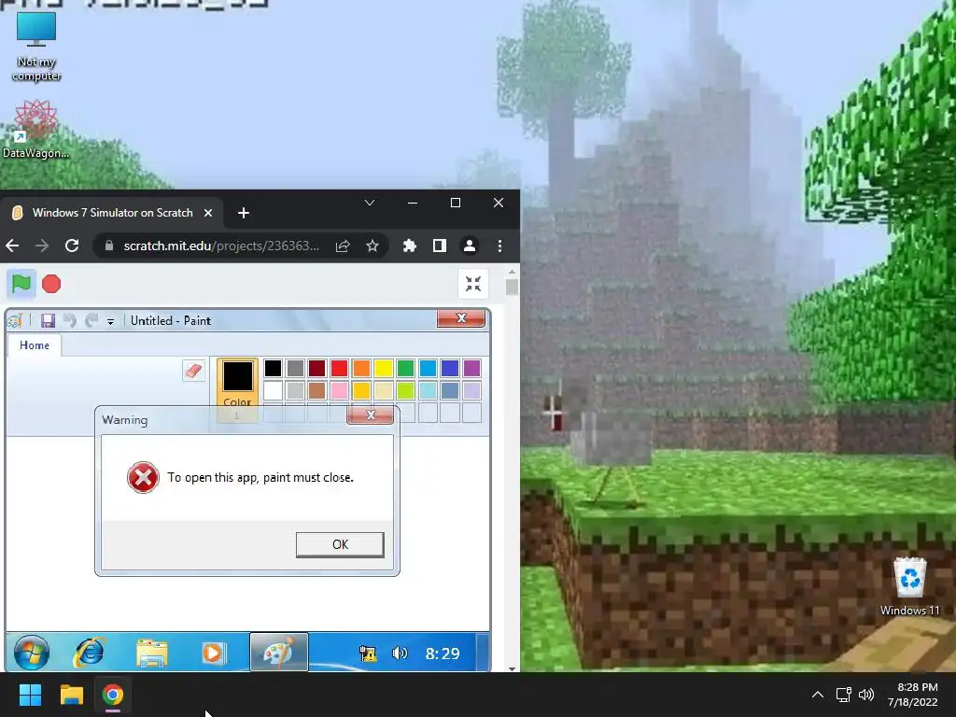Open File Explorer from Windows taskbar
The height and width of the screenshot is (717, 956).
71,695
